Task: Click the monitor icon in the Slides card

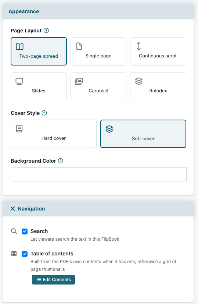Action: point(19,81)
